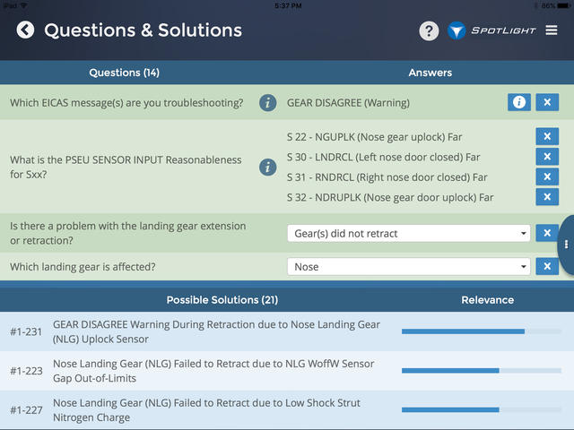Click relevance bar for solution #1-227

(482, 409)
